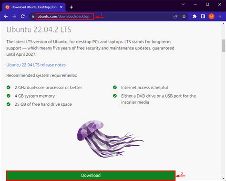Click the text 'Internet access is helpful'

click(x=144, y=88)
